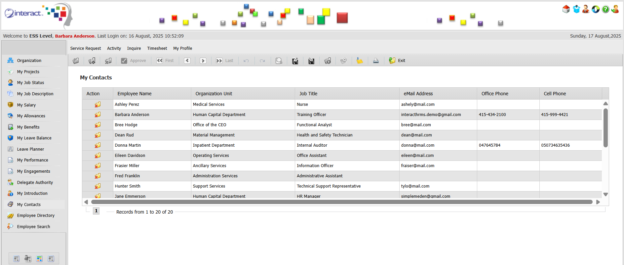Go to Last record button
This screenshot has width=624, height=265.
click(224, 61)
